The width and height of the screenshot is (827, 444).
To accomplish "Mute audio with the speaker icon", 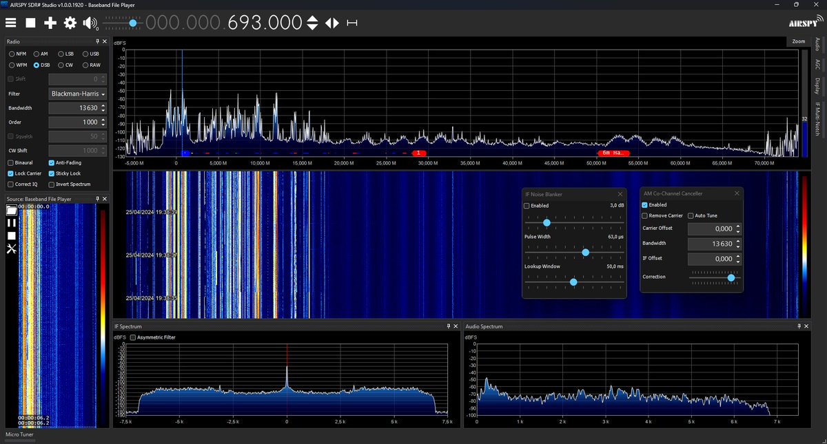I will (x=90, y=23).
